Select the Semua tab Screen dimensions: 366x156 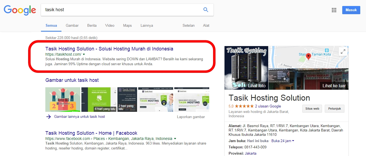click(51, 25)
